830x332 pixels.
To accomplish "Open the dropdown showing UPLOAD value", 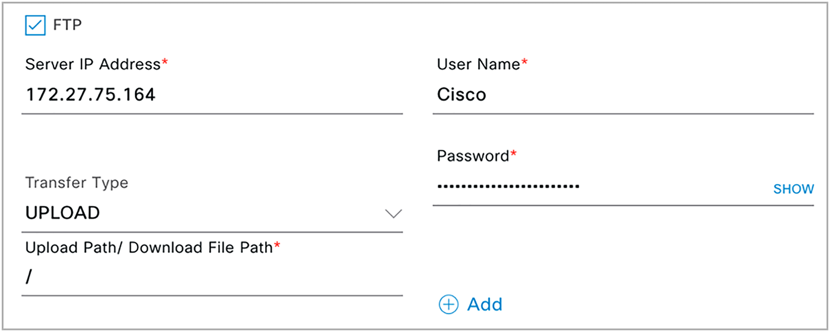I will coord(212,213).
